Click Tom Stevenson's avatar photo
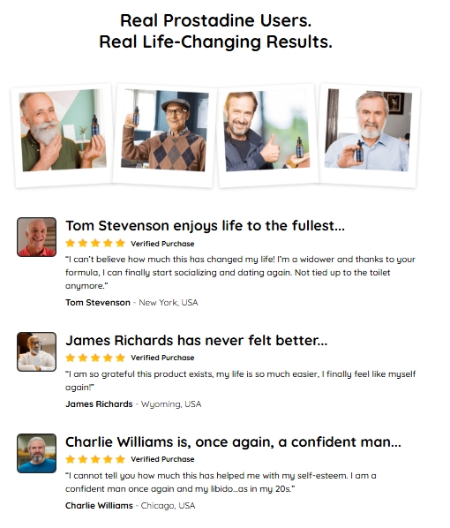This screenshot has height=528, width=450. coord(37,237)
